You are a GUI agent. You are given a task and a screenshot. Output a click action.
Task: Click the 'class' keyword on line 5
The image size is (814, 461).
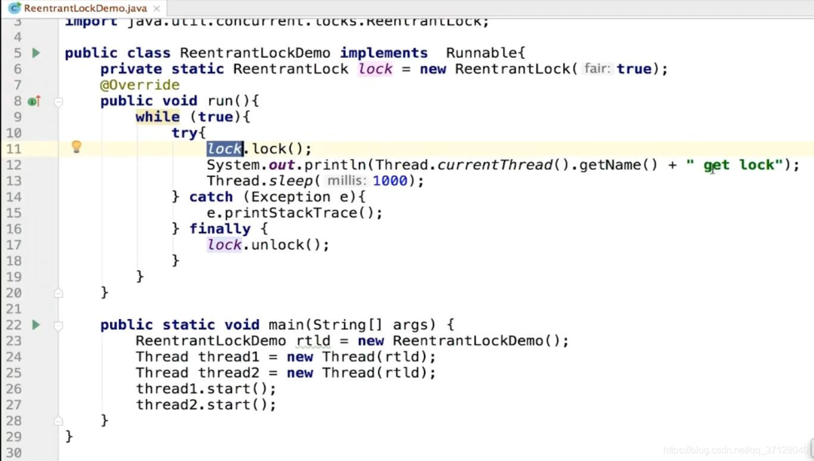click(149, 53)
